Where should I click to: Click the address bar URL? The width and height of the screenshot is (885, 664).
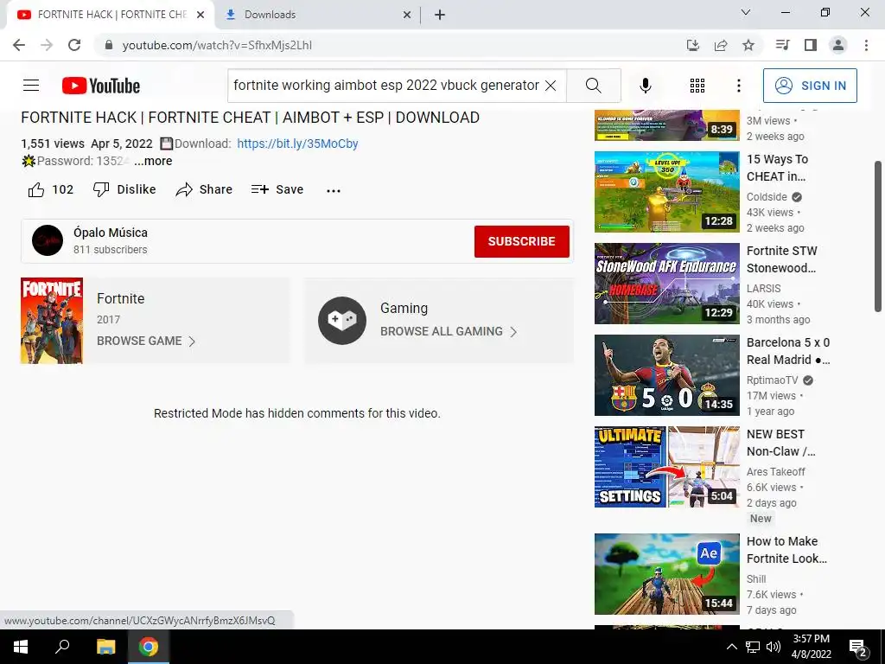[x=217, y=45]
